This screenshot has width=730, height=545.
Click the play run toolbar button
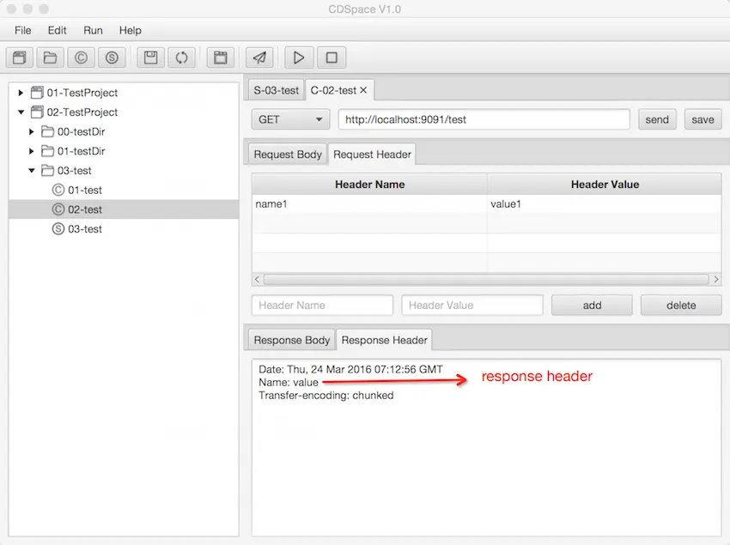click(299, 58)
